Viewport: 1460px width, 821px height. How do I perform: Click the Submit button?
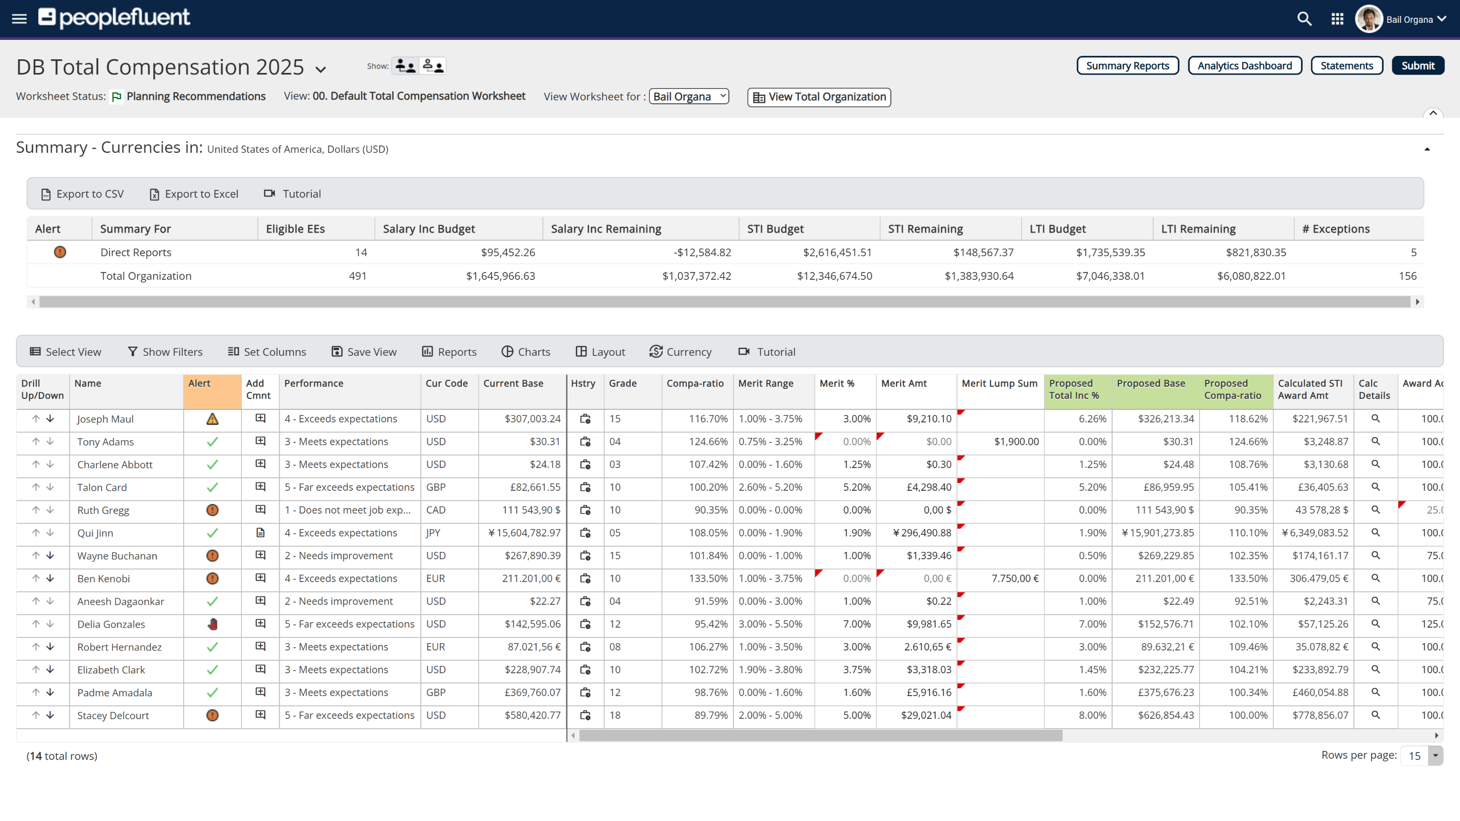tap(1417, 66)
